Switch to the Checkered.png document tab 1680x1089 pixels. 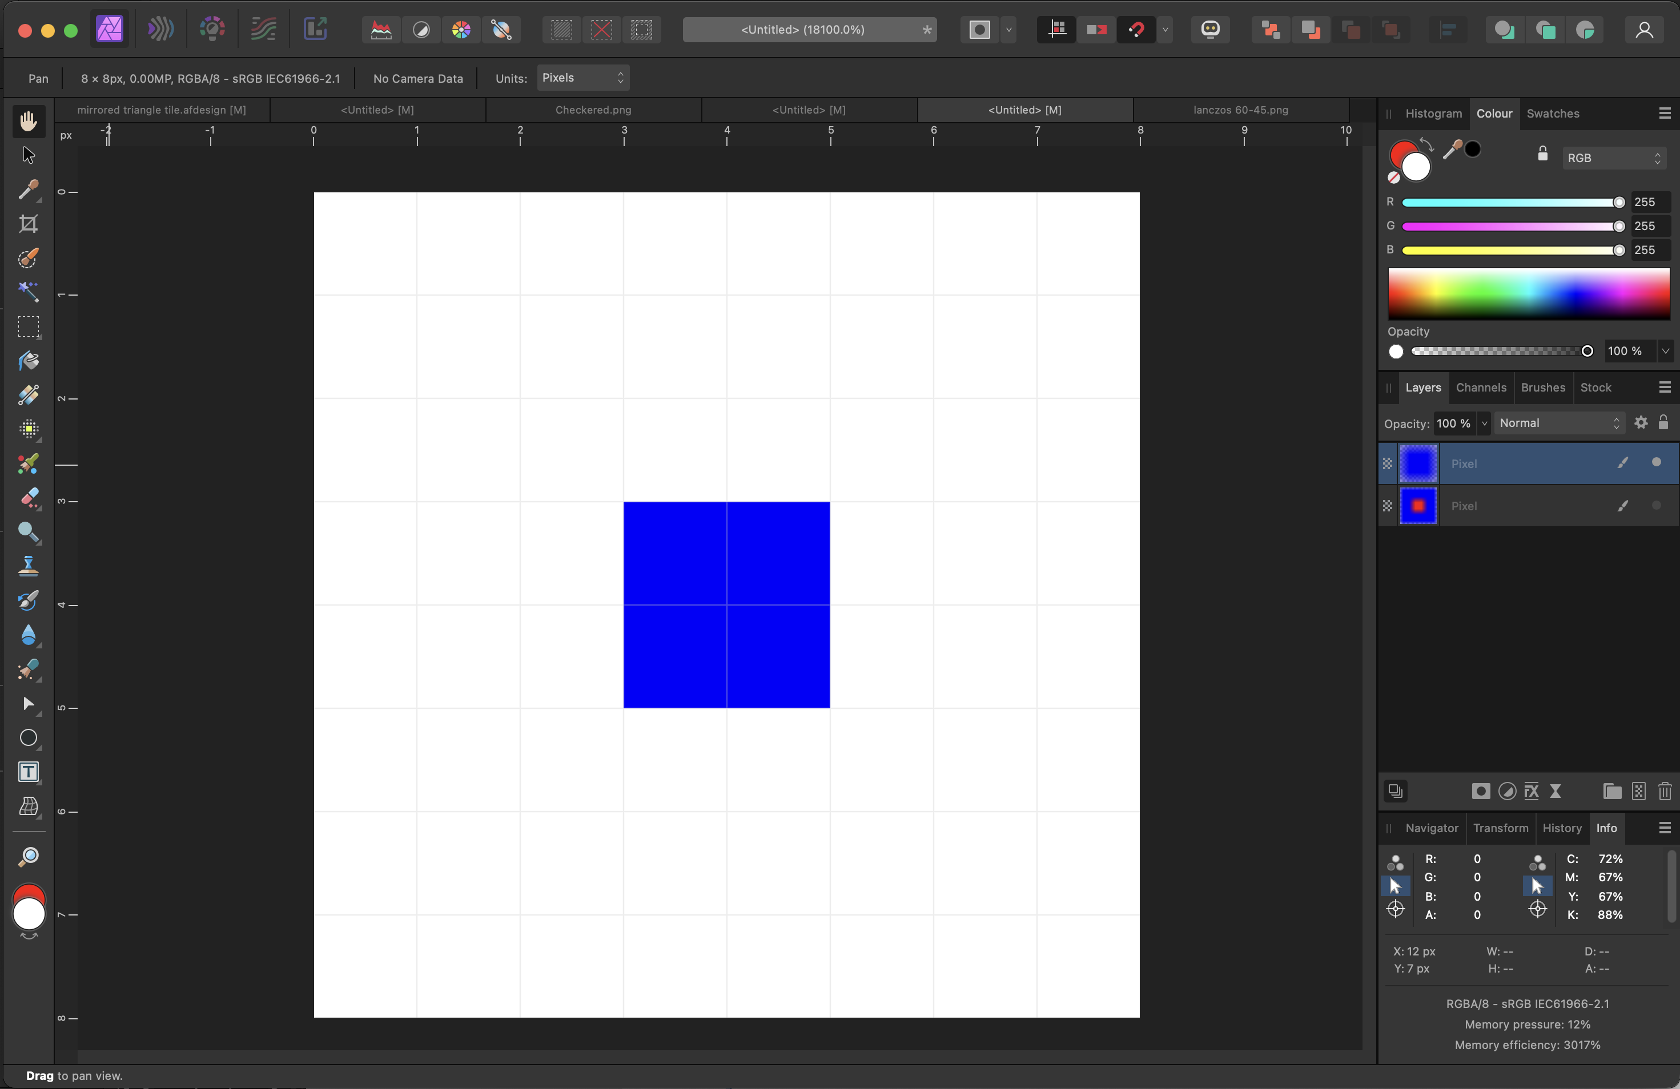click(593, 110)
